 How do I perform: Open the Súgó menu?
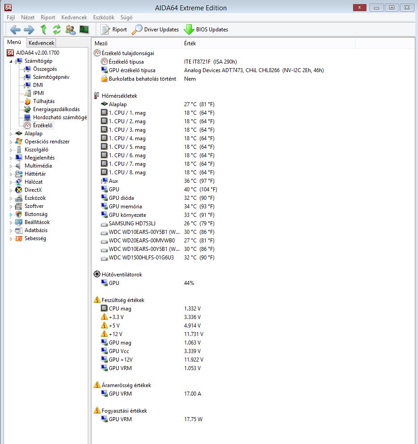point(126,17)
